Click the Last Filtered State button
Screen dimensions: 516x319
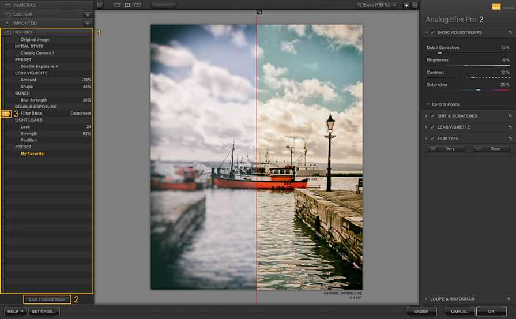47,299
